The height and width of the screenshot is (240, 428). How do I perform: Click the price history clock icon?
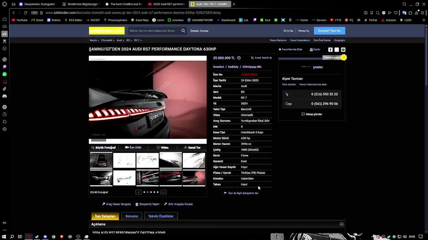[x=239, y=58]
